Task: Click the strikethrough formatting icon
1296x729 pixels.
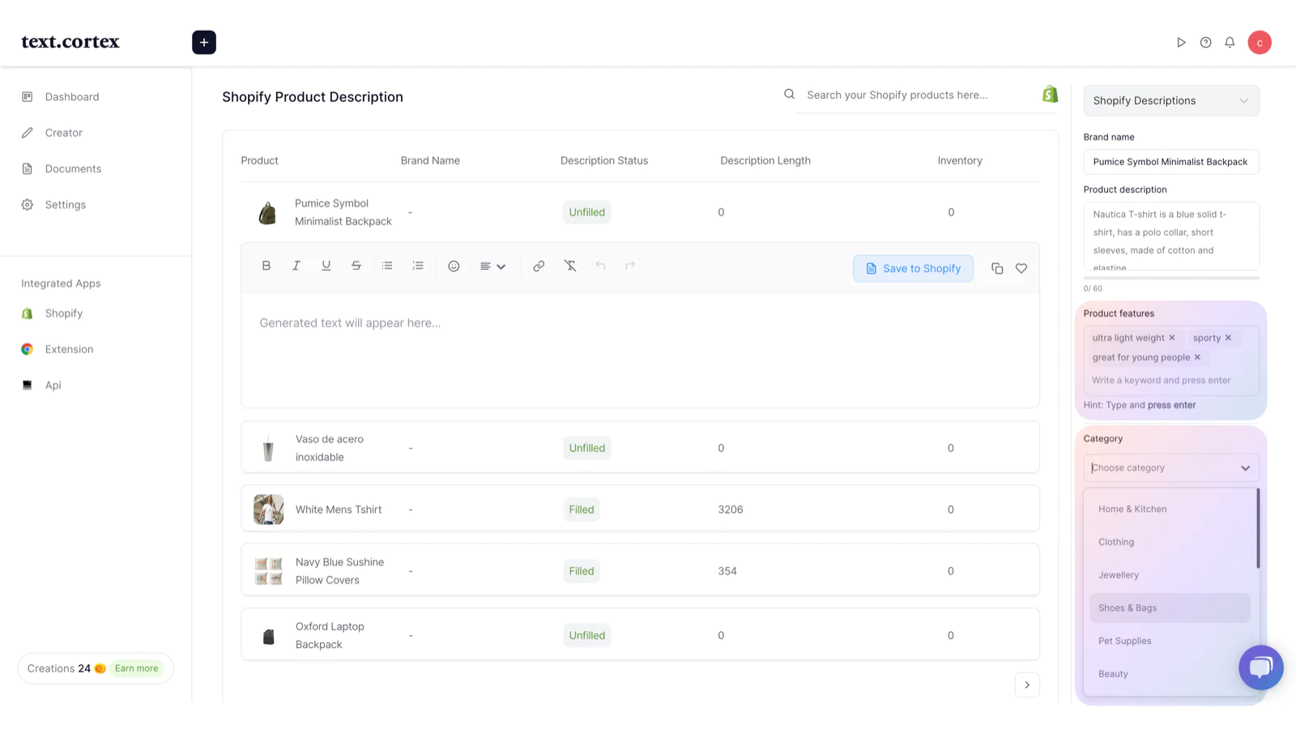Action: pyautogui.click(x=356, y=266)
